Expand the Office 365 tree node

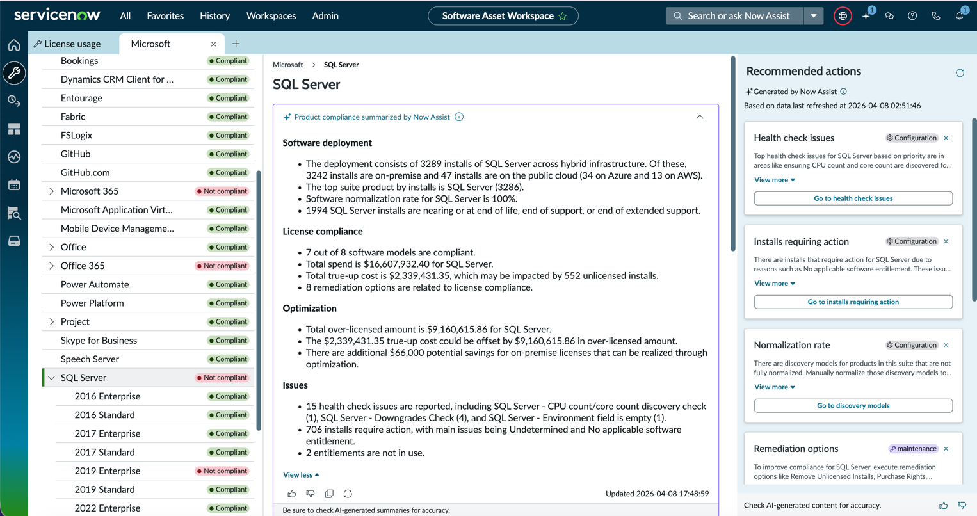tap(52, 266)
